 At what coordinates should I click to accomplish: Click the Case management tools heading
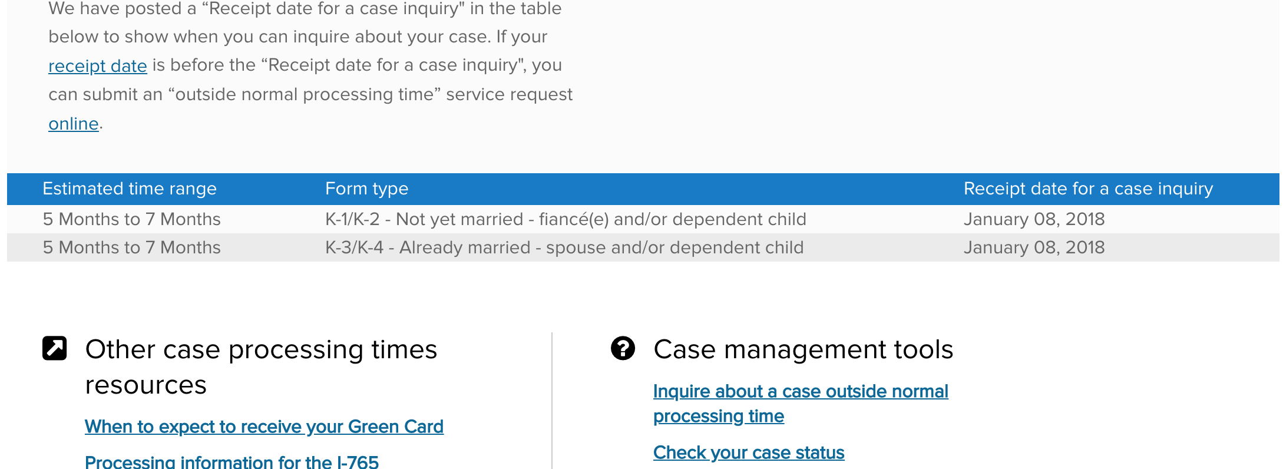[803, 349]
